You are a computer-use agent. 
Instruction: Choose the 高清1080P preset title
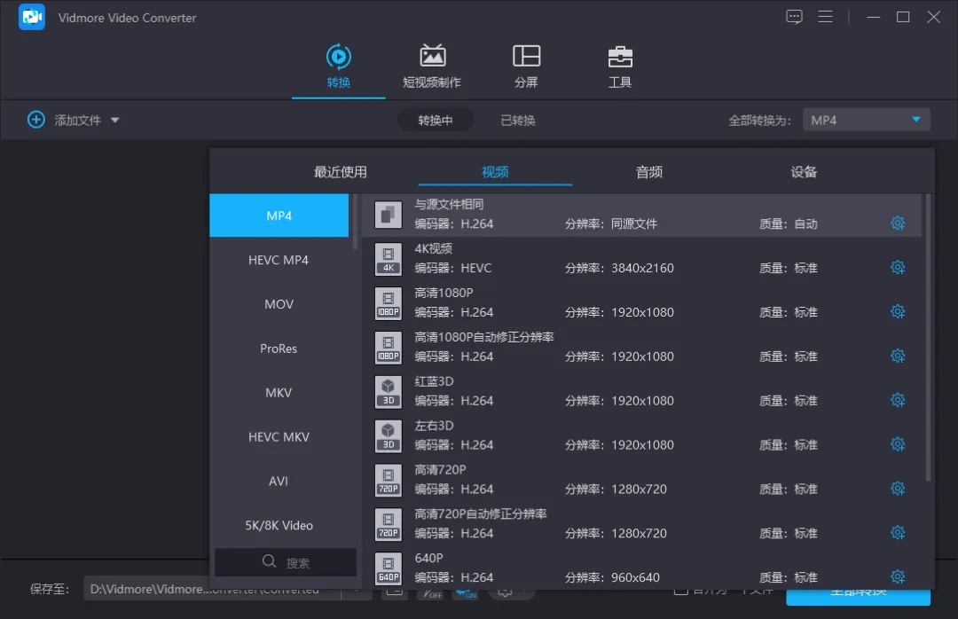tap(444, 293)
